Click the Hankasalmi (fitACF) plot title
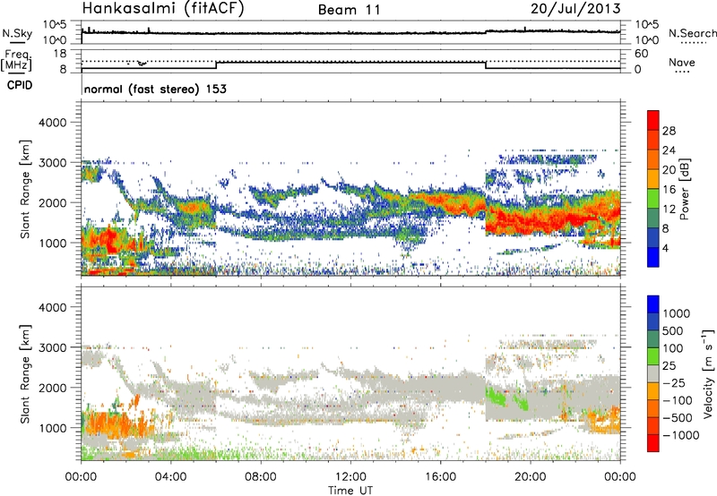Screen dimensions: 717x496 point(163,9)
